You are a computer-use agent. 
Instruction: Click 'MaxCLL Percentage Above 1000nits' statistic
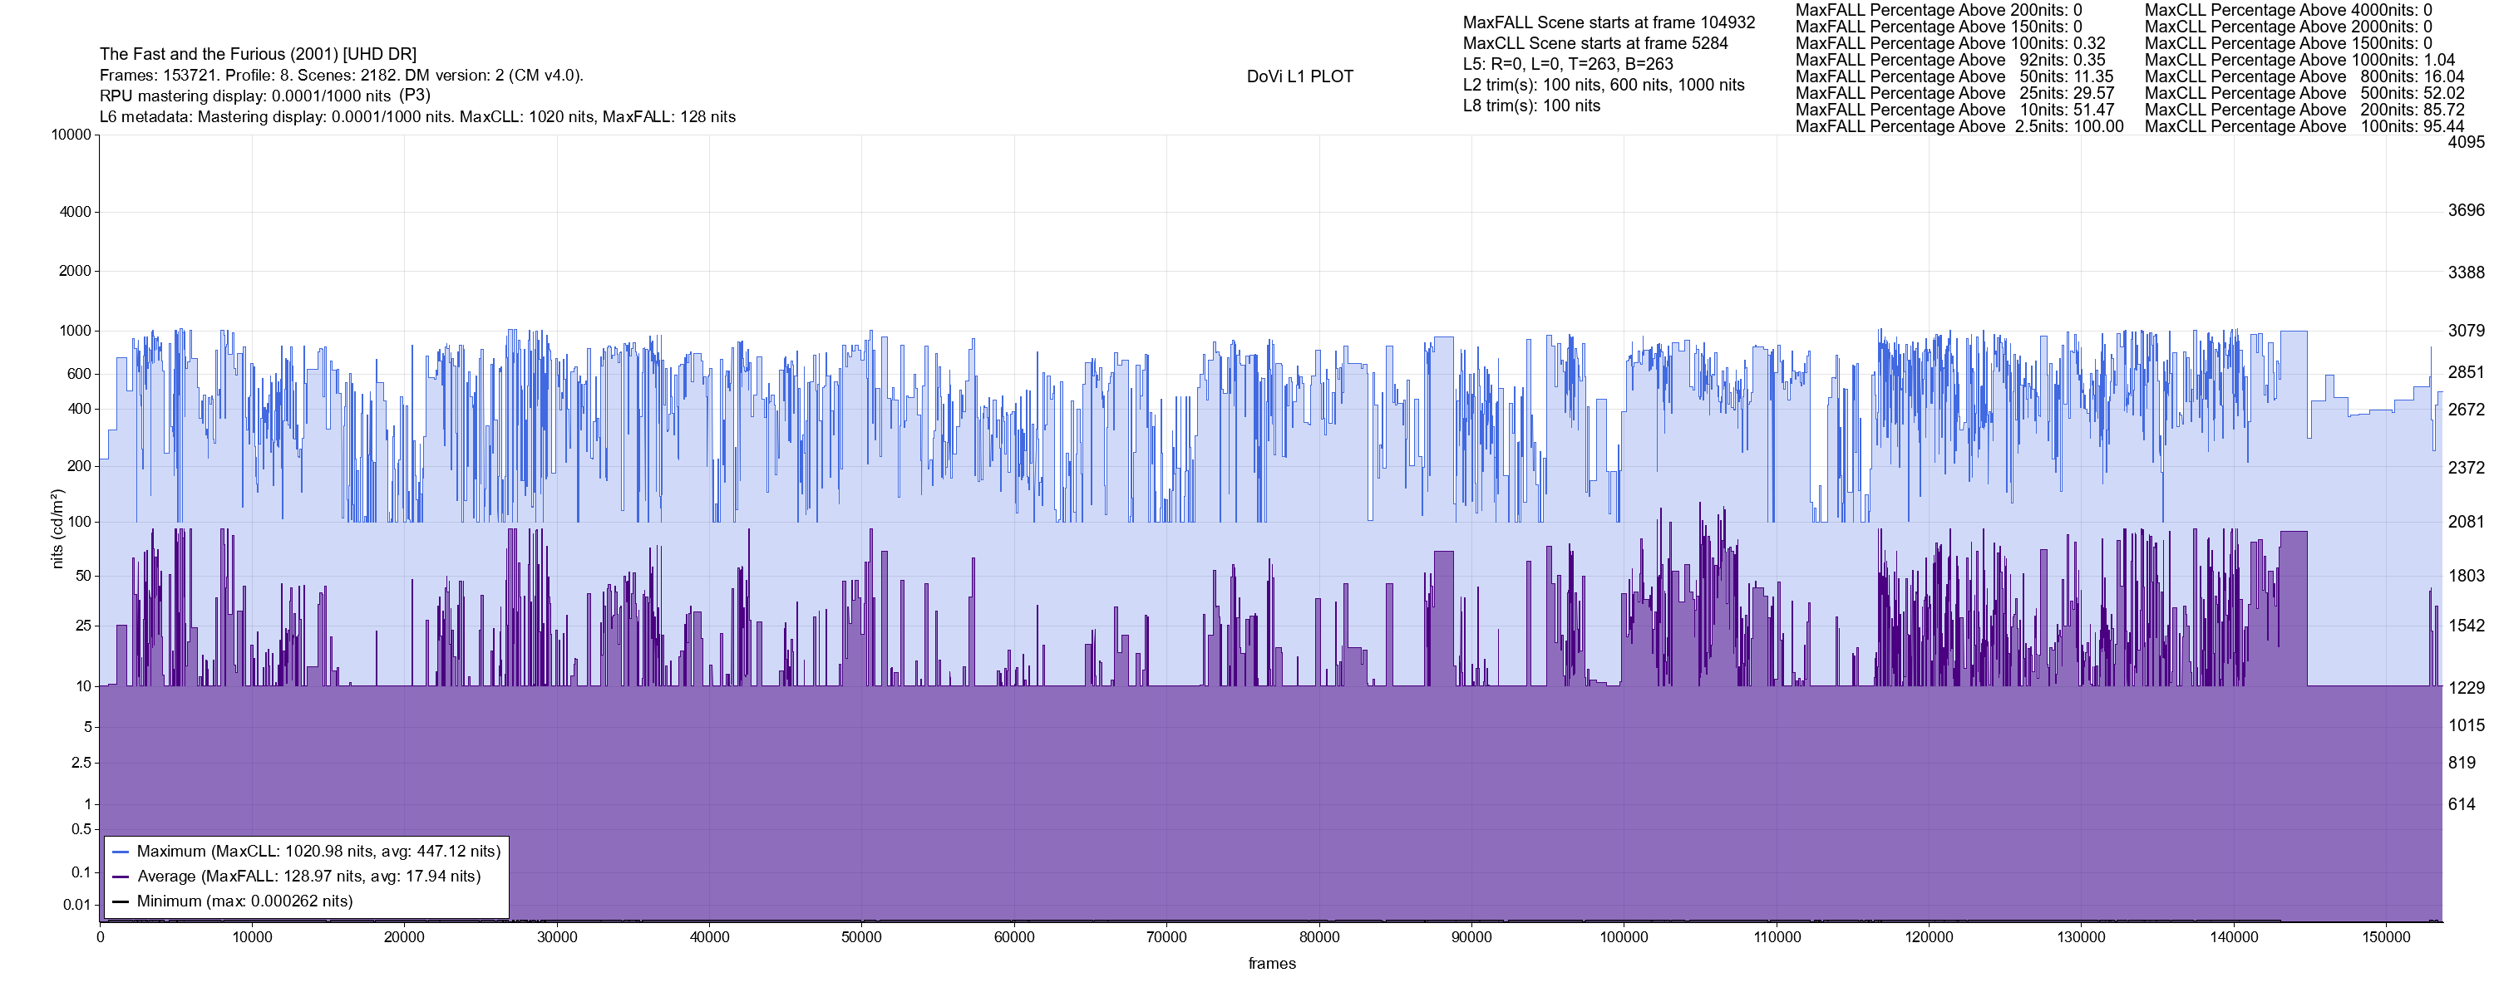pyautogui.click(x=2299, y=60)
